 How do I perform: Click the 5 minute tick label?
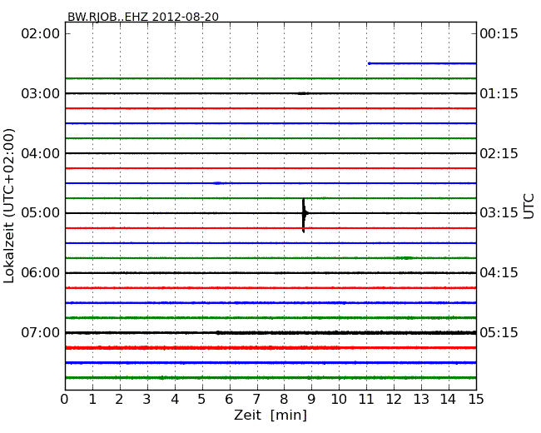click(202, 400)
